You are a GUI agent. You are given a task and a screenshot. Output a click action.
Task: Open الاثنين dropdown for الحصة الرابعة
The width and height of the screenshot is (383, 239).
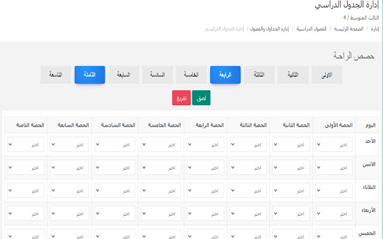click(x=205, y=167)
